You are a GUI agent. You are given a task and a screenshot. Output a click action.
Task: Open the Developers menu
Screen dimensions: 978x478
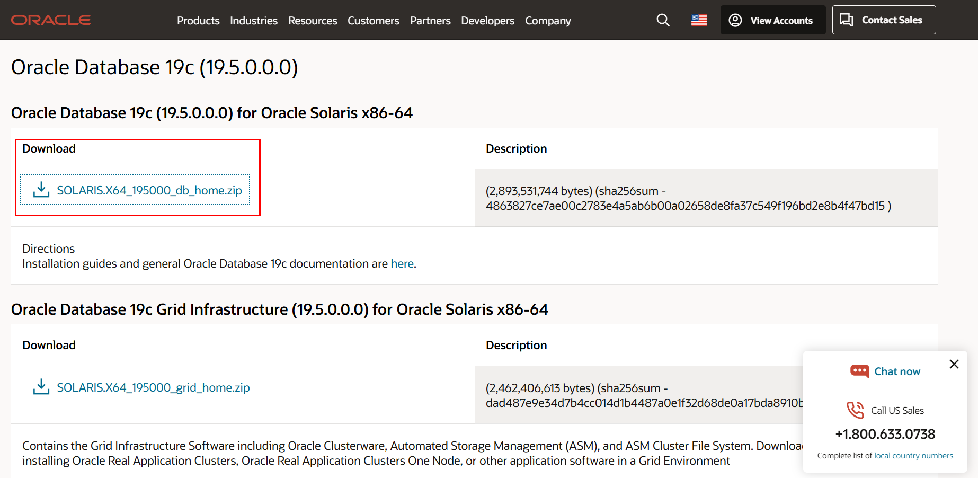[487, 21]
